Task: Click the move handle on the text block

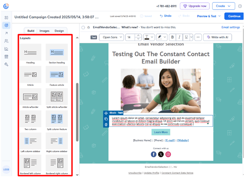Action: point(106,113)
